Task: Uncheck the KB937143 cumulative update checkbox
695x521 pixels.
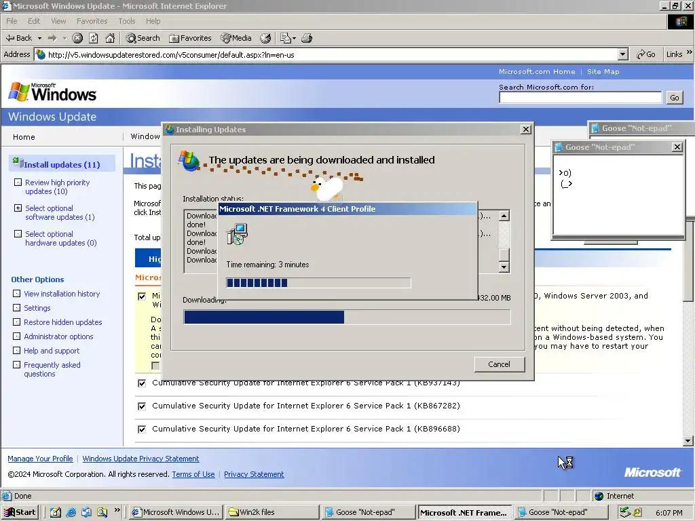Action: click(x=142, y=383)
